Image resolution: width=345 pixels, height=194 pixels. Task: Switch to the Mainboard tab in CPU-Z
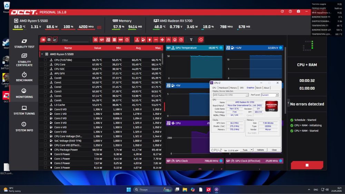tap(223, 88)
